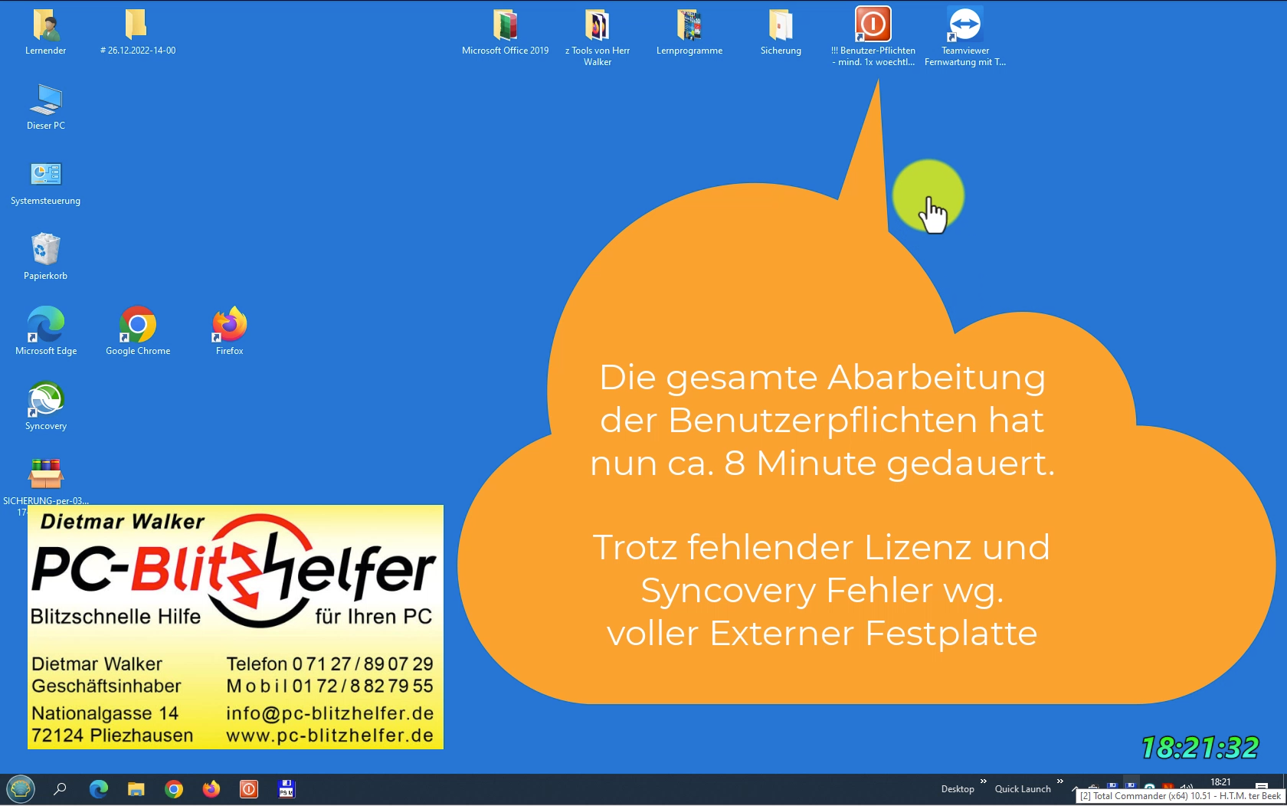Expand the Desktop toolbar chevron
The height and width of the screenshot is (806, 1287).
click(983, 781)
